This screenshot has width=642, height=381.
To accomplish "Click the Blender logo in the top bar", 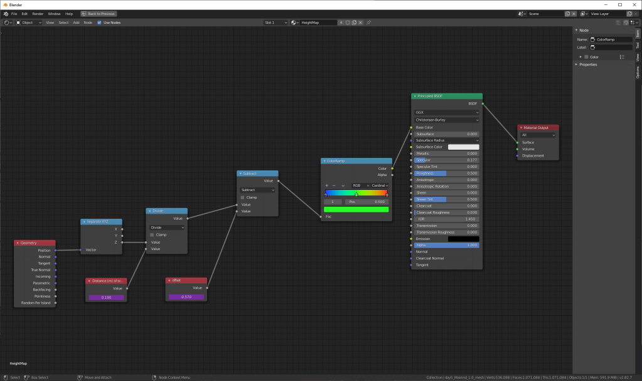I will pyautogui.click(x=6, y=13).
